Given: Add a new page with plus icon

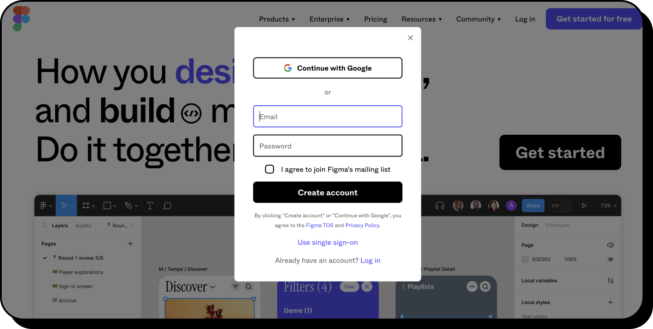Looking at the screenshot, I should click(130, 244).
